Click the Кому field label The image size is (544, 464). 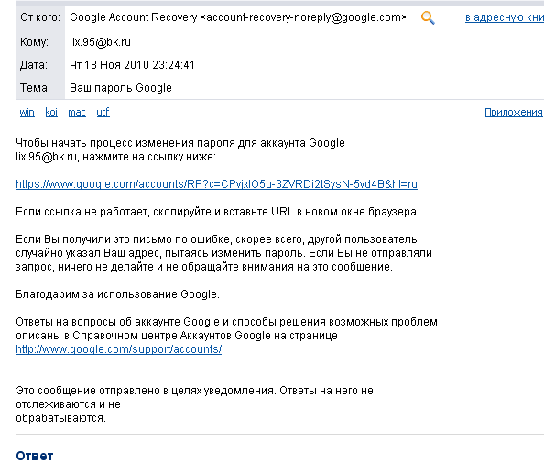[34, 42]
